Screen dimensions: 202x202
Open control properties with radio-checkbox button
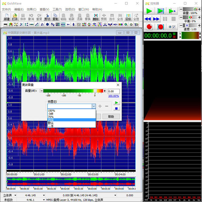172,27
